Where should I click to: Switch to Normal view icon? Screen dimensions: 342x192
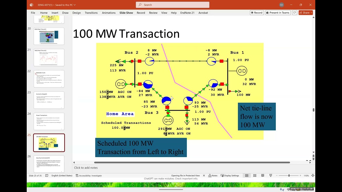(247, 175)
